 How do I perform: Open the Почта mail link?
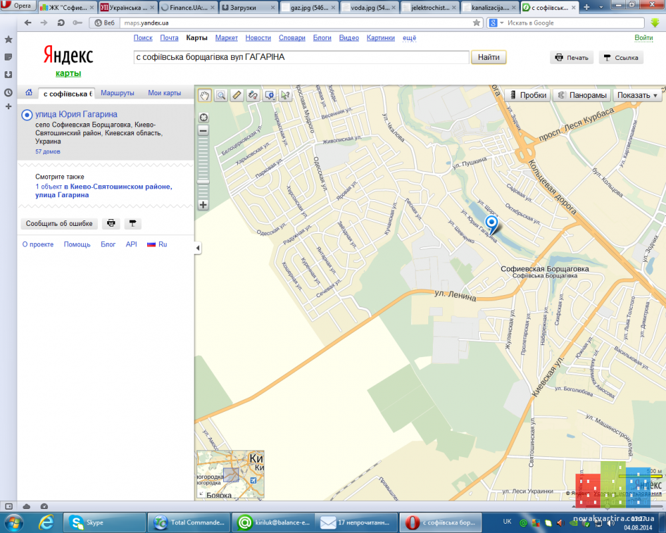point(169,38)
